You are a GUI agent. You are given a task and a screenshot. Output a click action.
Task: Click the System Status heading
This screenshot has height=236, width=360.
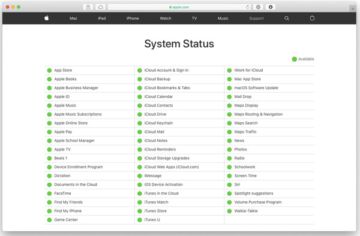click(179, 44)
